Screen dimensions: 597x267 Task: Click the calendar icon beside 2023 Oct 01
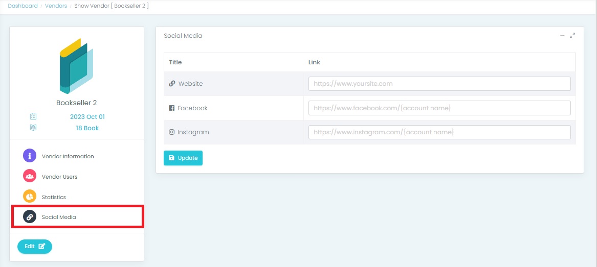click(x=33, y=117)
